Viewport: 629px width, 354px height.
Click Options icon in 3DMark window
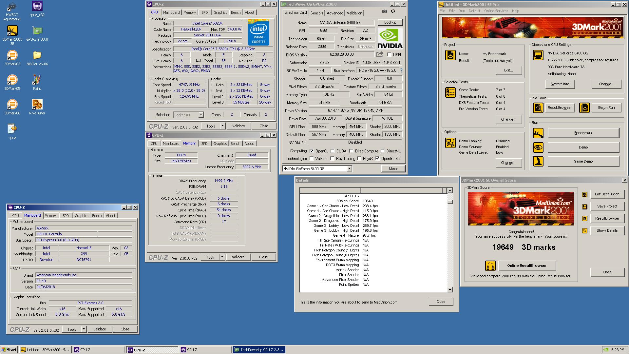[x=450, y=143]
